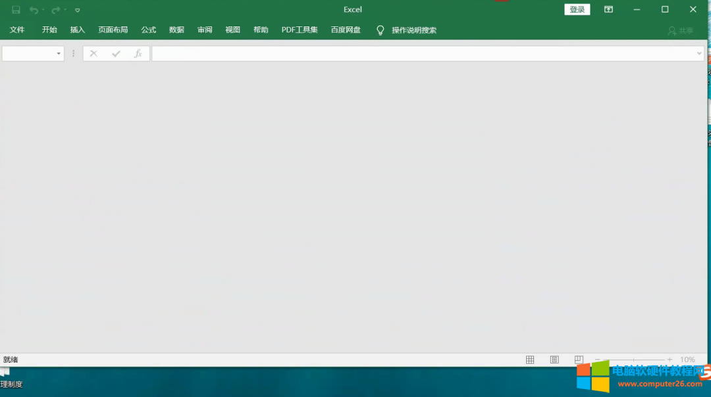Click the Enter checkmark icon in formula bar
Image resolution: width=711 pixels, height=397 pixels.
[x=115, y=53]
